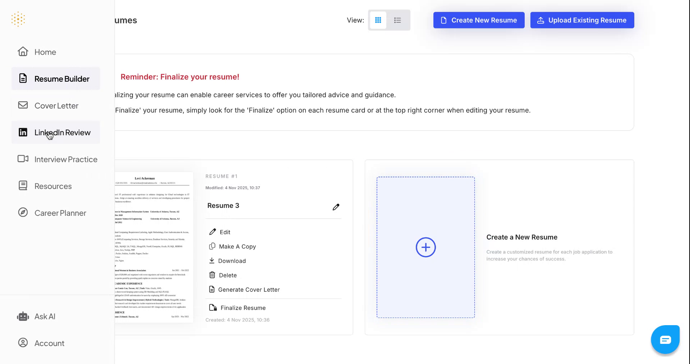Open the Resume Builder section

[61, 78]
